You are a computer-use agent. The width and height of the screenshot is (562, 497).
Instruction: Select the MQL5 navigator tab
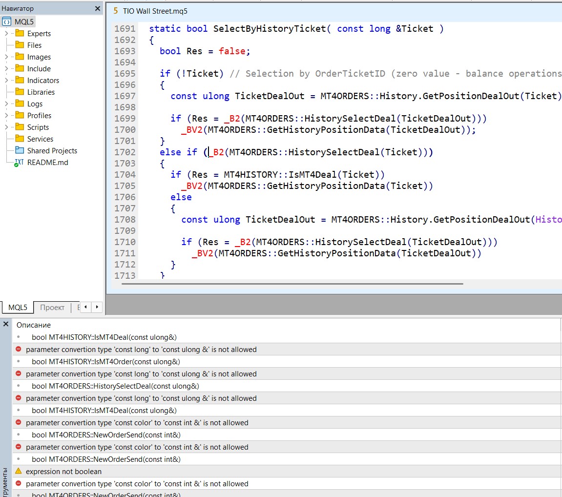click(x=18, y=307)
